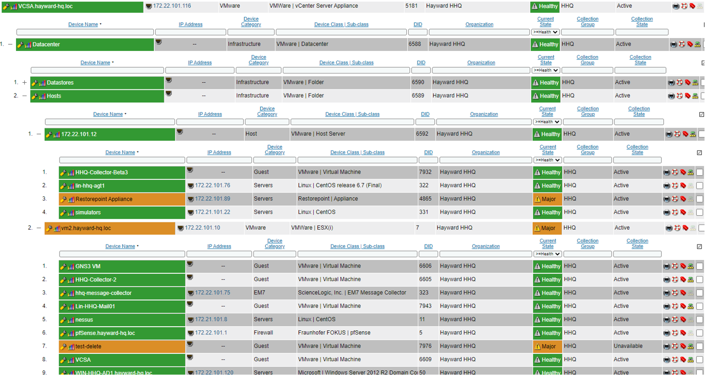The height and width of the screenshot is (375, 705).
Task: Open the 172.22.101.76 IP address link
Action: 212,185
